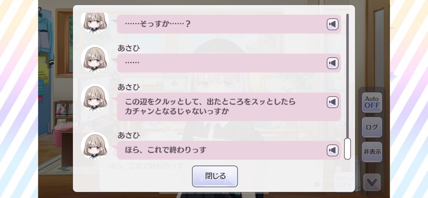Click the あさひ name label above "……"
The width and height of the screenshot is (428, 198).
(x=129, y=48)
